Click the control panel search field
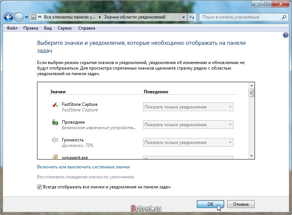This screenshot has width=292, height=215. [240, 17]
